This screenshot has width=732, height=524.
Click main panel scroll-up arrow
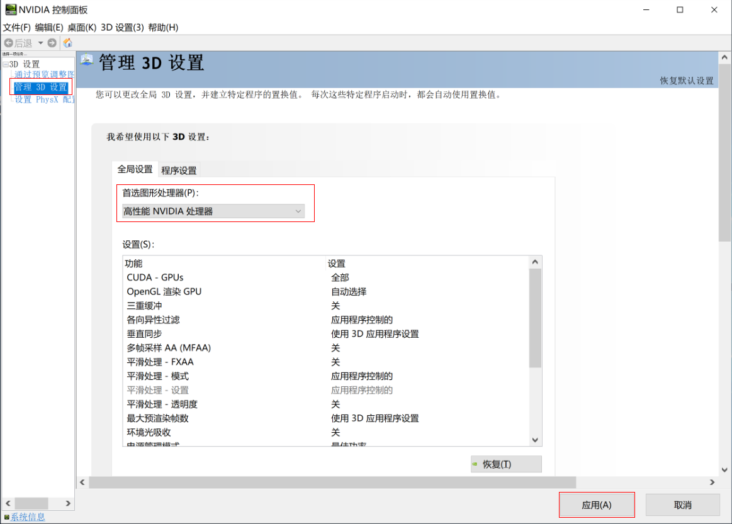724,57
